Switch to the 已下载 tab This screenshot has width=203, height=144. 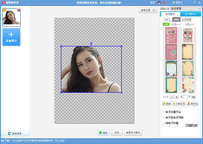pyautogui.click(x=191, y=14)
